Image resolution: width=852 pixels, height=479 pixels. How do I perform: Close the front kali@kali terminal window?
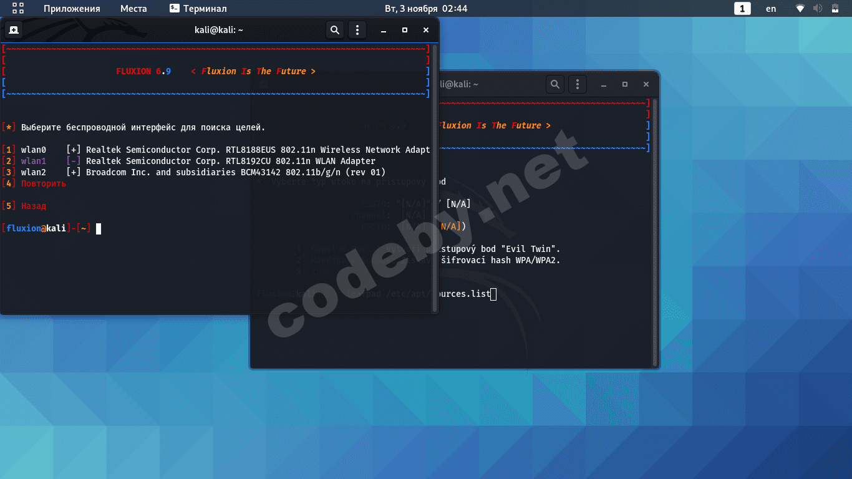(x=426, y=30)
